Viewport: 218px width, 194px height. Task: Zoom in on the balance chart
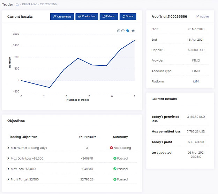point(119,31)
